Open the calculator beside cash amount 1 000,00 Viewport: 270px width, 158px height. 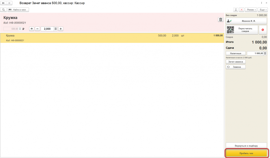(265, 53)
